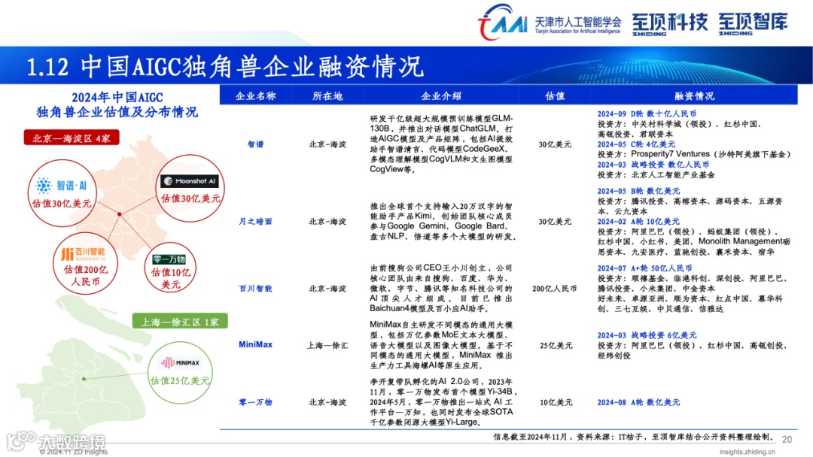Click the 所在地 column header

pos(327,95)
